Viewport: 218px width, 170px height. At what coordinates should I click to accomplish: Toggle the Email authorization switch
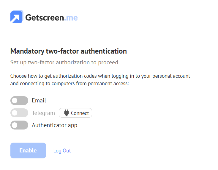(19, 101)
